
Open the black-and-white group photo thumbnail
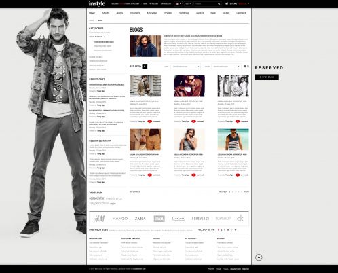click(233, 86)
